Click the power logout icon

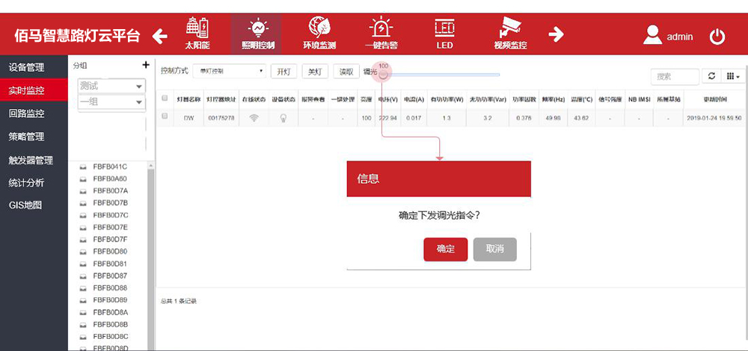(717, 37)
